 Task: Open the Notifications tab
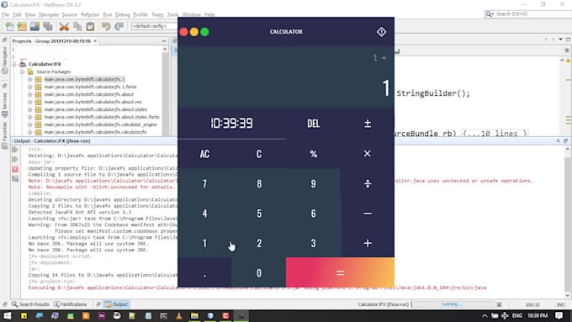click(x=71, y=304)
